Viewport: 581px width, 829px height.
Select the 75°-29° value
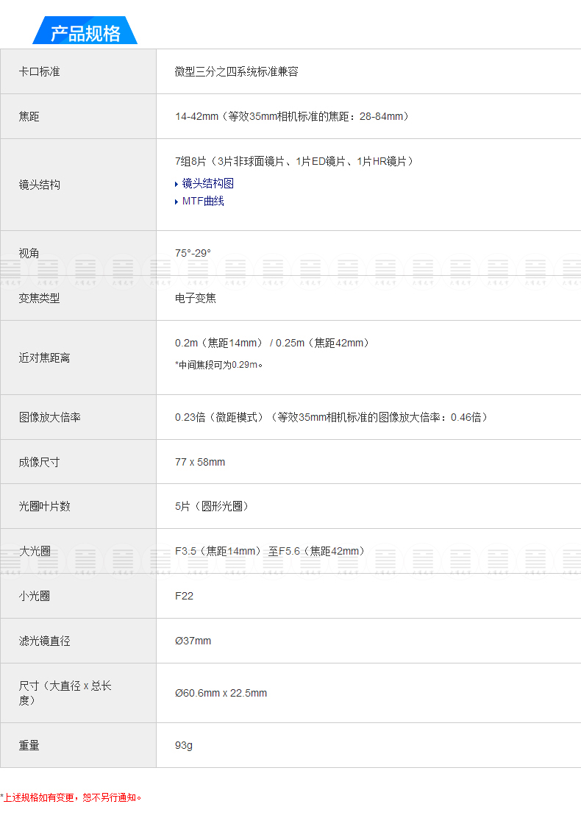(193, 253)
